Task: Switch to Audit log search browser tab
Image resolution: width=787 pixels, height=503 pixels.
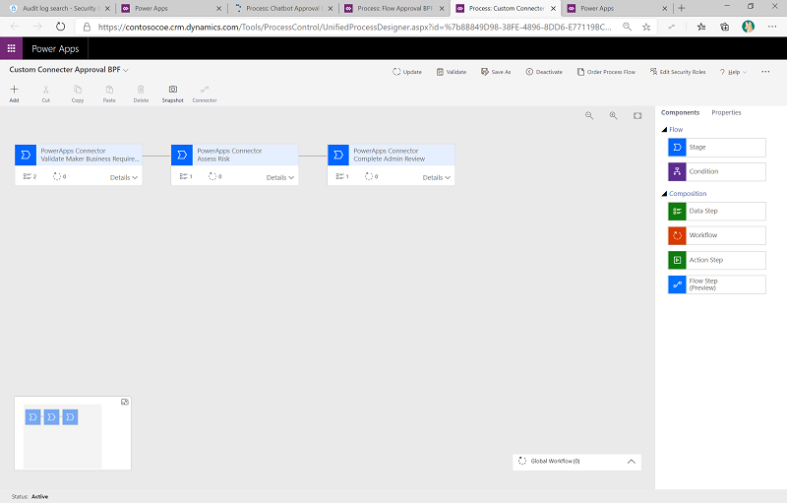Action: coord(58,8)
